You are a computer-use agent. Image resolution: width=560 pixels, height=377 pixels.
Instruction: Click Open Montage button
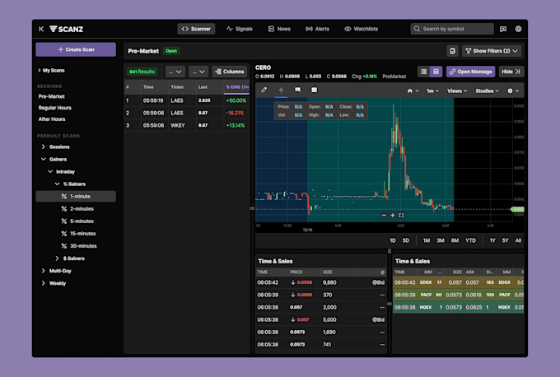tap(471, 72)
